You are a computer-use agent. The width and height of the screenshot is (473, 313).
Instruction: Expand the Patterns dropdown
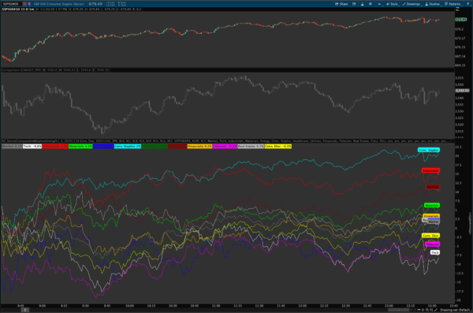[x=454, y=4]
